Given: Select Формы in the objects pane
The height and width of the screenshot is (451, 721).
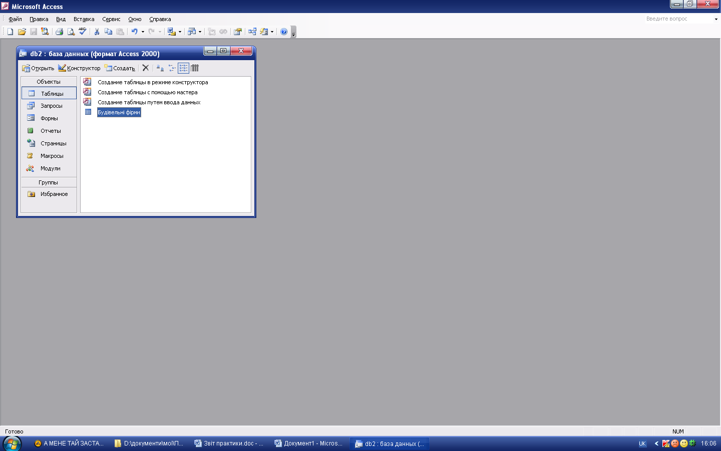Looking at the screenshot, I should coord(49,118).
